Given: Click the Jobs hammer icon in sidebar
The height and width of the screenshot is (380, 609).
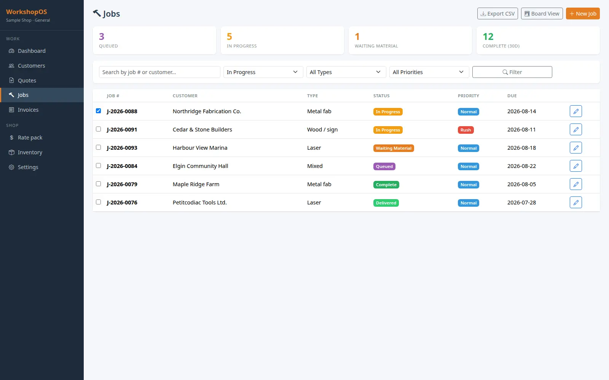Looking at the screenshot, I should click(11, 95).
